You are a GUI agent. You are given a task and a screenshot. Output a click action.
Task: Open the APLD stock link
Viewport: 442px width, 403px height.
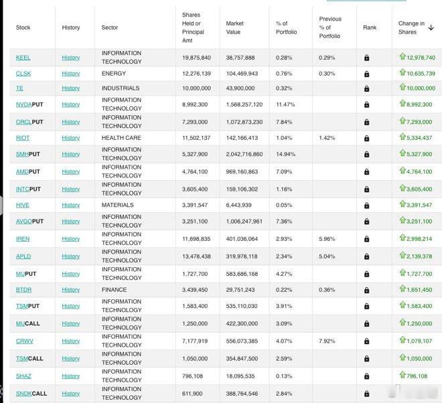(23, 256)
